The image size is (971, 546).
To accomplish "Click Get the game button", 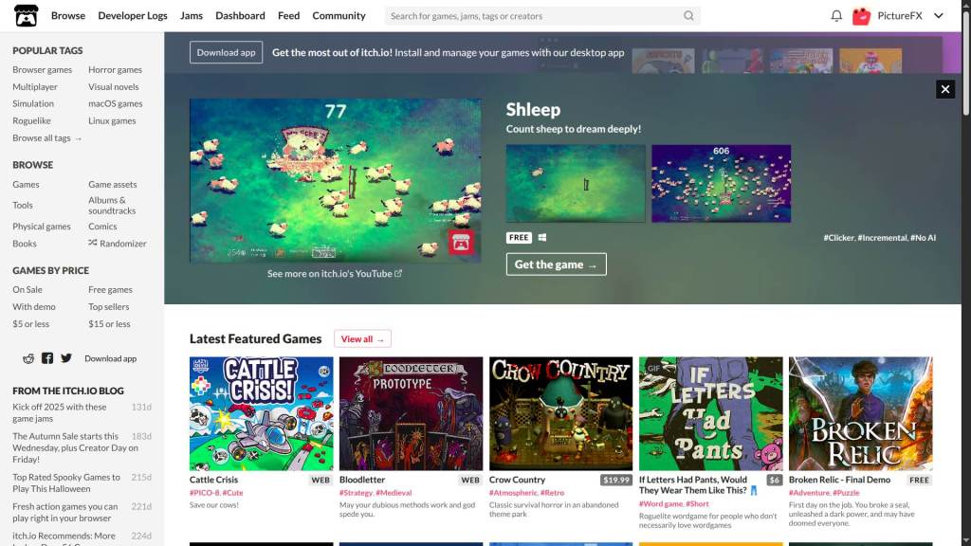I will 556,264.
